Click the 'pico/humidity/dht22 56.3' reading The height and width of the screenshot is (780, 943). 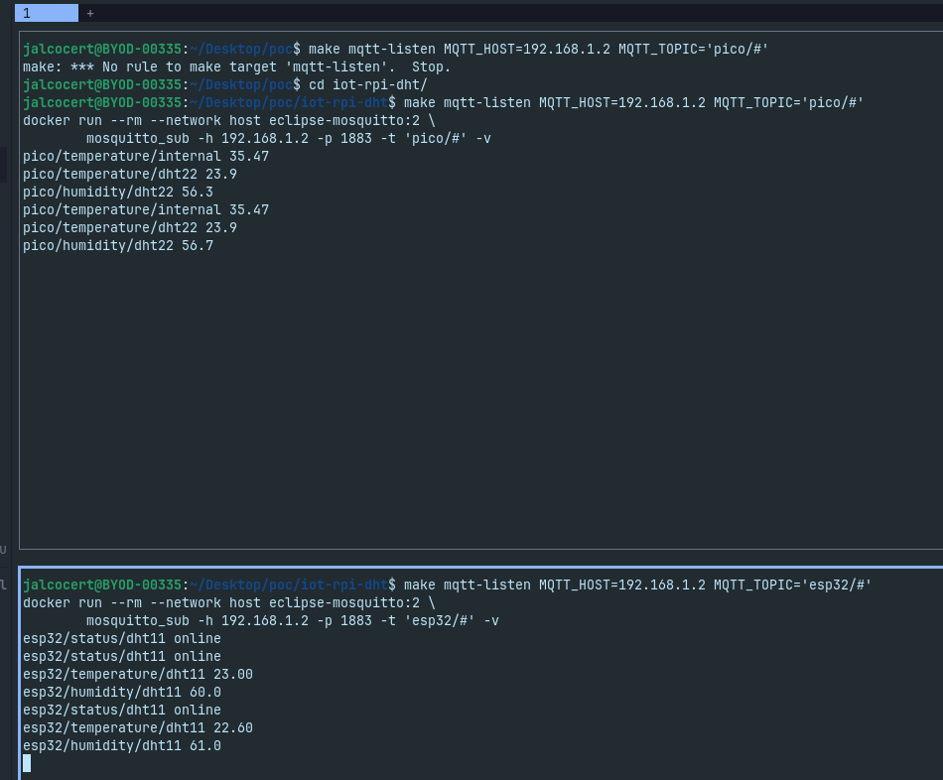click(118, 192)
